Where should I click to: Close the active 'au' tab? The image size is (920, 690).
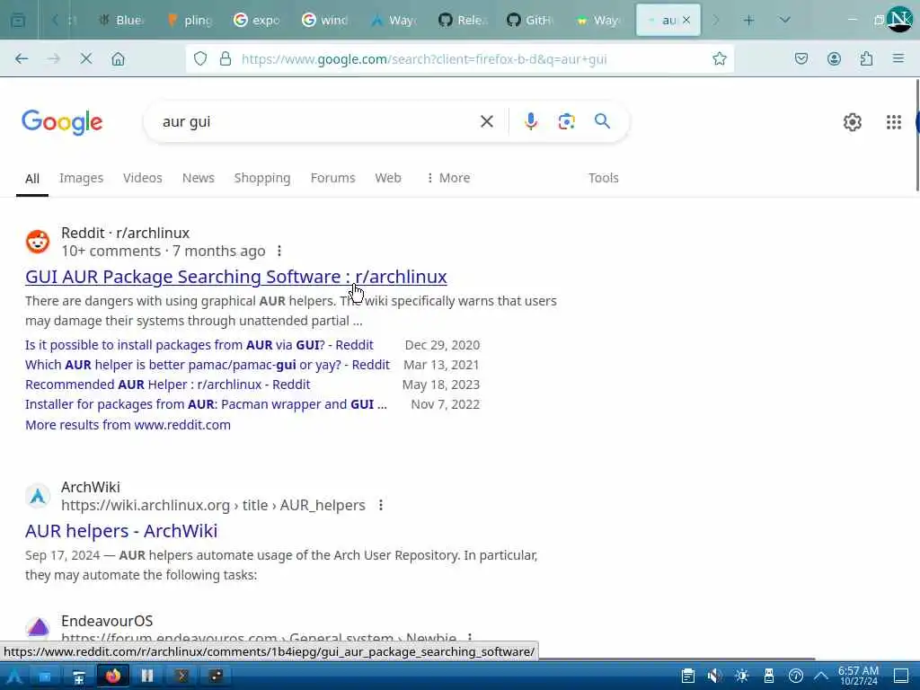(686, 20)
